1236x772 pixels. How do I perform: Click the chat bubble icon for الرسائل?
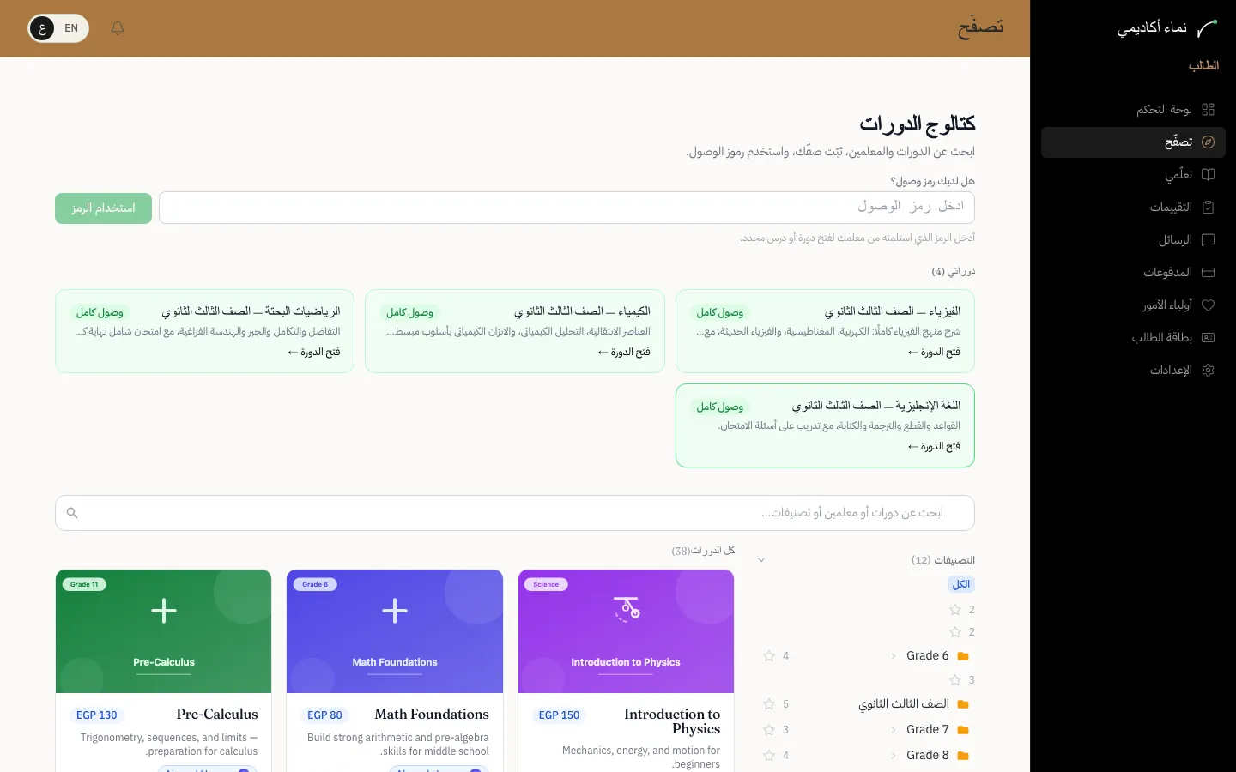coord(1208,240)
